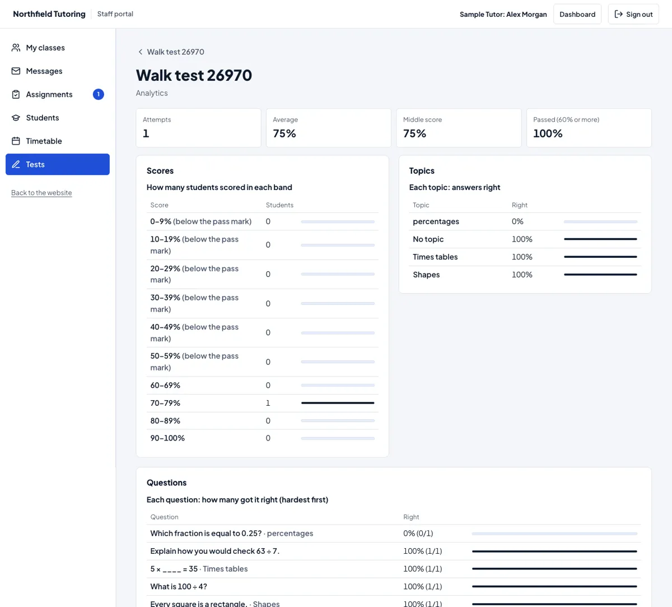The height and width of the screenshot is (607, 672).
Task: Click the 'Every square is a rectangle.' question
Action: coord(199,604)
